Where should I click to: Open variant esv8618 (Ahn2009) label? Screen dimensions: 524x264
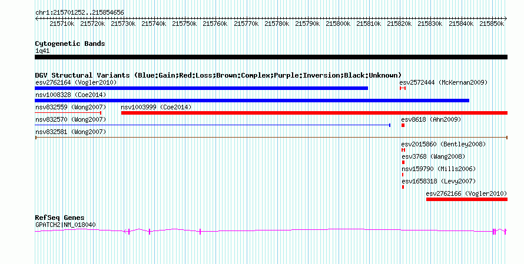click(x=431, y=119)
